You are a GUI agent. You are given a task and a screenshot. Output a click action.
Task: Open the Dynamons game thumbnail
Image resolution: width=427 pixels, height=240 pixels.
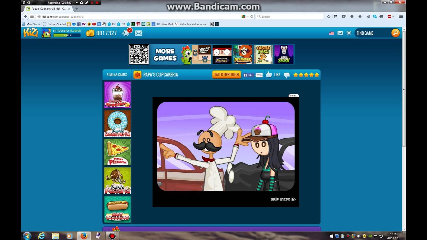[243, 54]
